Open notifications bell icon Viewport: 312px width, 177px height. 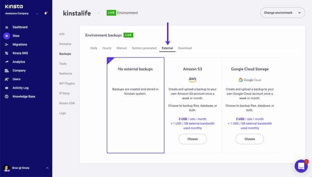46,13
